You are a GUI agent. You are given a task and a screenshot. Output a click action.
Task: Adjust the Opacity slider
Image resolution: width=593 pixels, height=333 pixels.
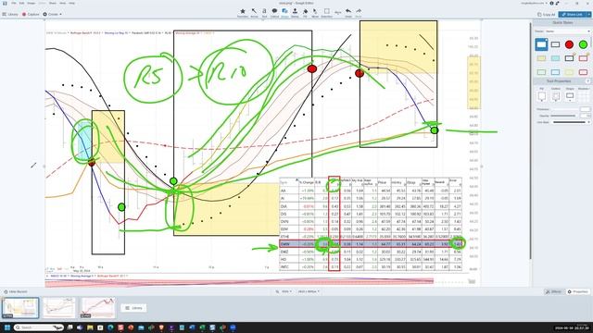(563, 116)
